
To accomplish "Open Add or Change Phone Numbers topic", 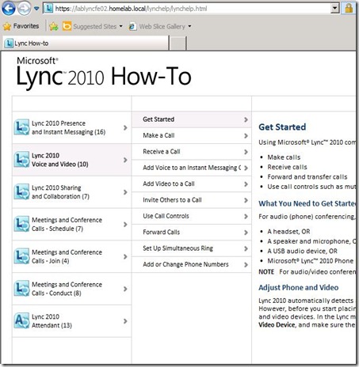I will (x=192, y=264).
